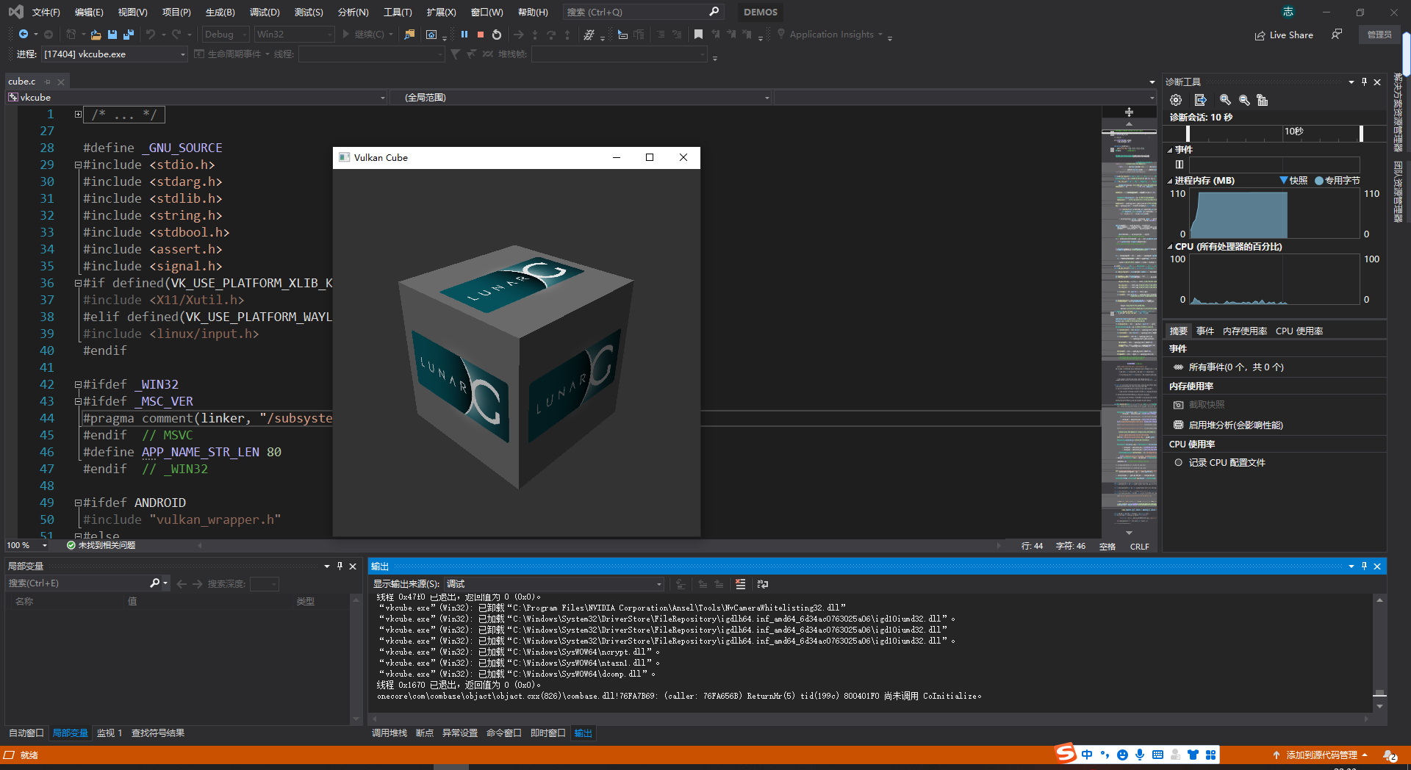Collapse the process memory (MB) graph section
This screenshot has width=1411, height=770.
point(1170,181)
